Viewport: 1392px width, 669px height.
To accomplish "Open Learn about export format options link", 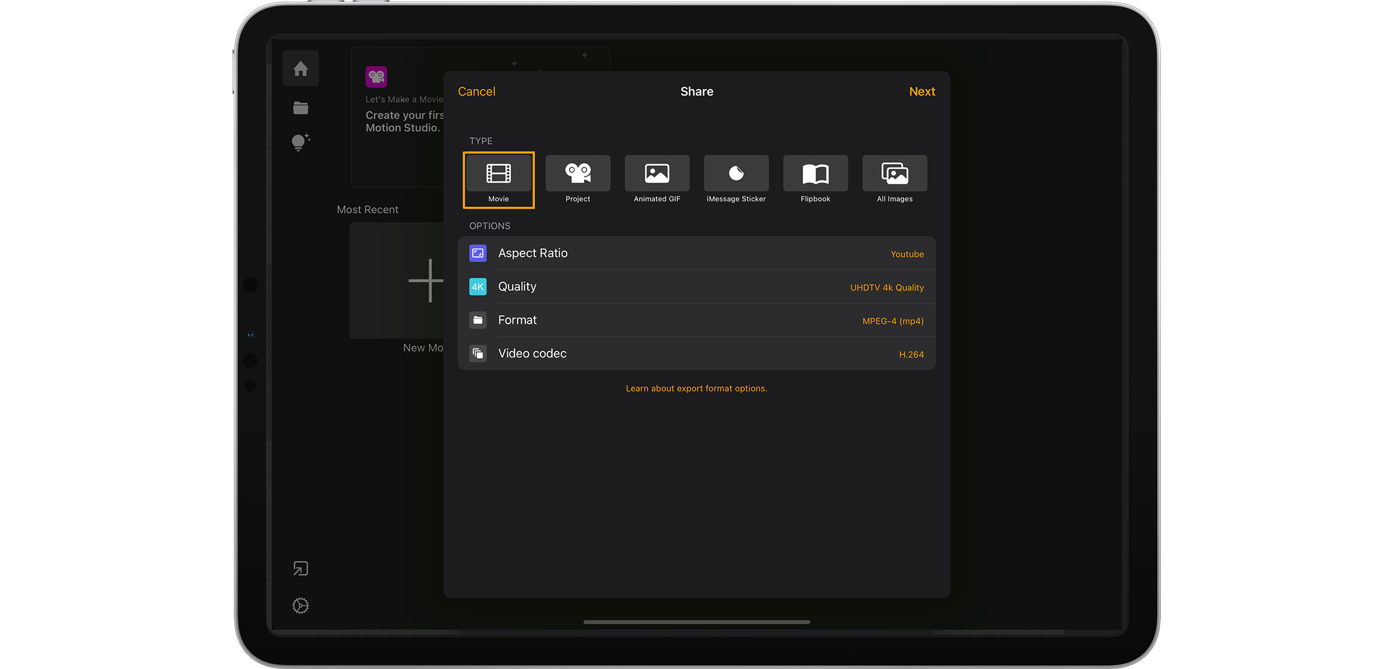I will click(696, 388).
